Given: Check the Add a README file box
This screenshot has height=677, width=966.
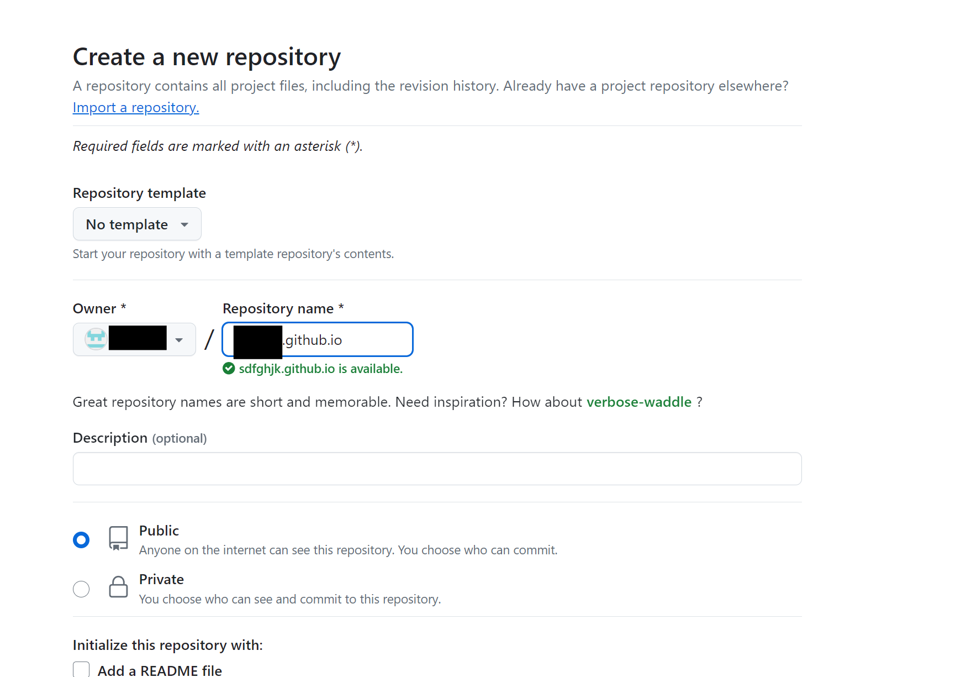Looking at the screenshot, I should (81, 669).
